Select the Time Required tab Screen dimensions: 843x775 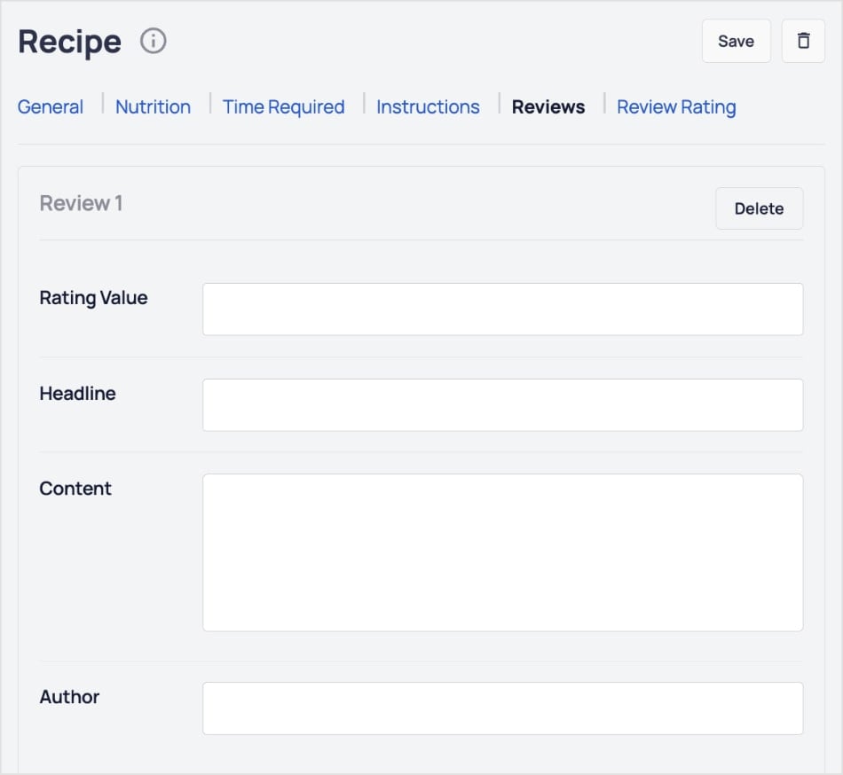pos(282,106)
